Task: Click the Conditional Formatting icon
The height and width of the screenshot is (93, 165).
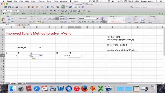Action: pyautogui.click(x=103, y=20)
